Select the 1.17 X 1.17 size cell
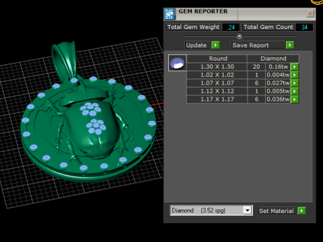 click(x=217, y=99)
